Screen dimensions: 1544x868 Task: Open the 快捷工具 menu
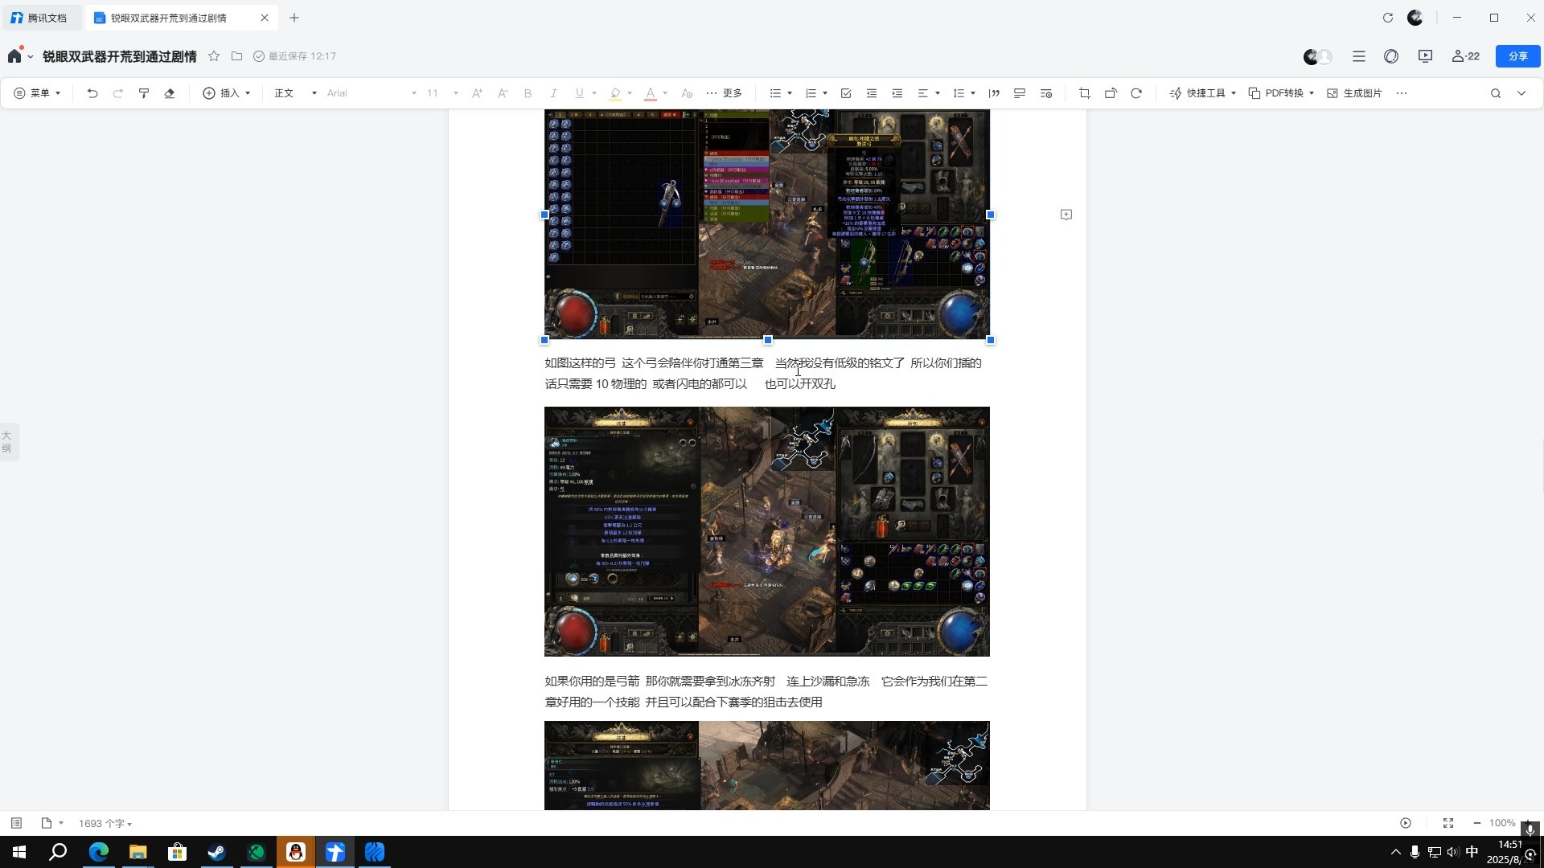(1203, 93)
